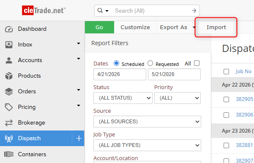
Task: Click the cieTrade.net logo
Action: pos(44,11)
